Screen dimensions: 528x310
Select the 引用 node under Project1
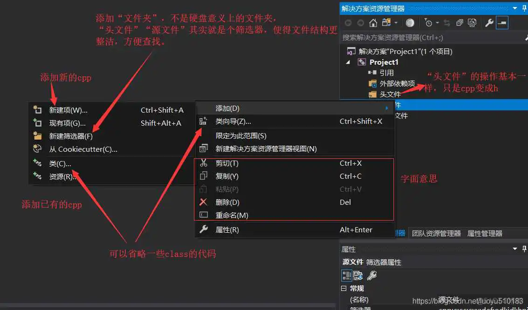[x=387, y=73]
